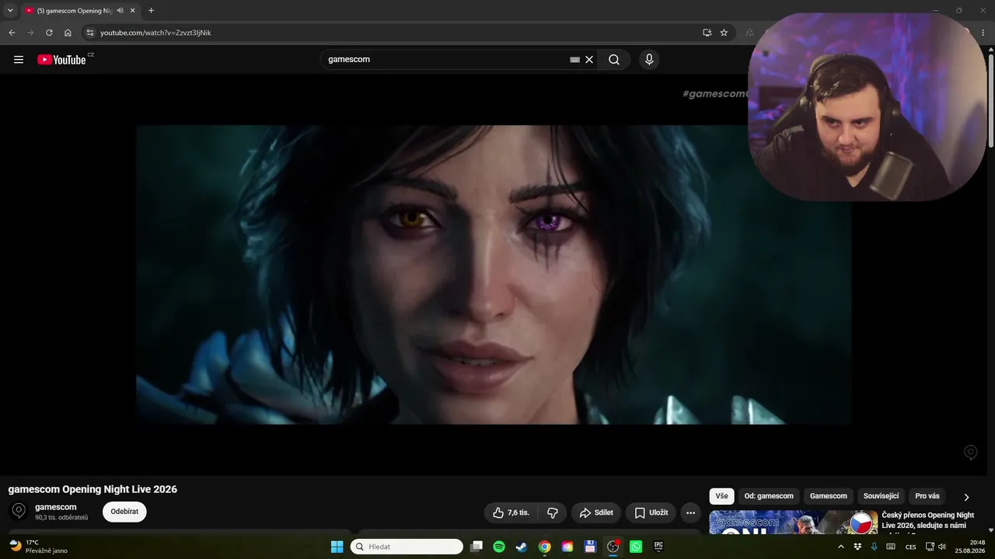Open the colorful gradient app on taskbar

(567, 547)
